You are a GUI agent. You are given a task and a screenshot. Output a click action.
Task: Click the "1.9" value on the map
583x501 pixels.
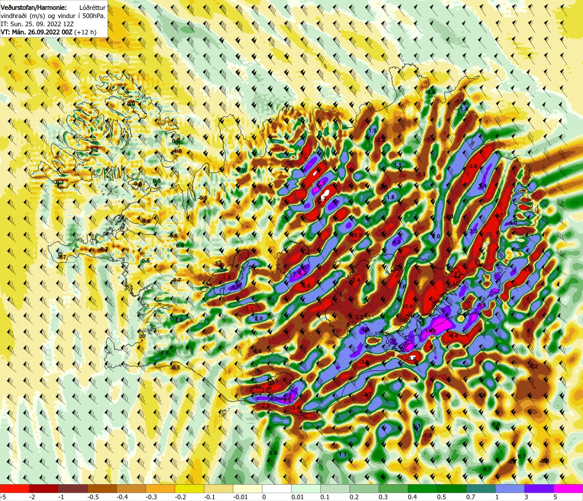click(x=373, y=131)
